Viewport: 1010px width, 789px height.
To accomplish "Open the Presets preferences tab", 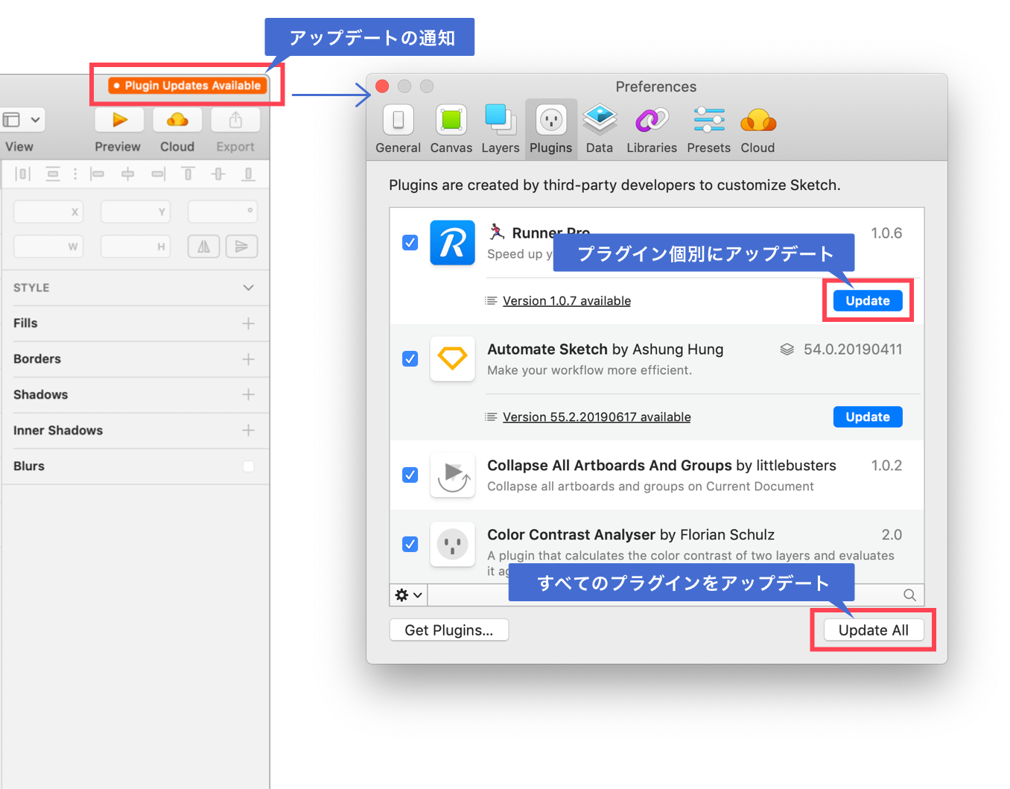I will (709, 129).
